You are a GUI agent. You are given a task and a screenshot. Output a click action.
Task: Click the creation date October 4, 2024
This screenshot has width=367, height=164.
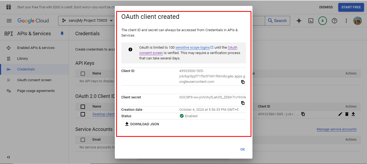tap(209, 110)
